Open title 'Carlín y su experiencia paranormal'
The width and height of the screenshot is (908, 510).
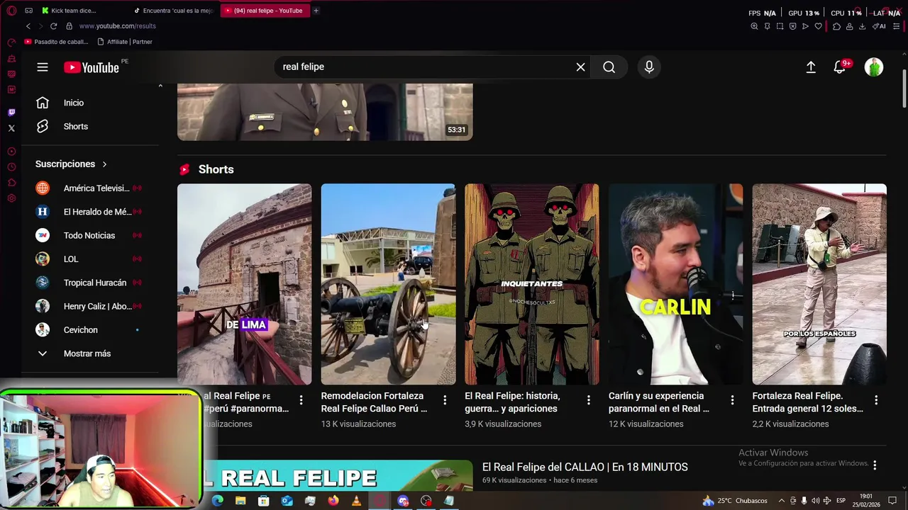(x=659, y=402)
